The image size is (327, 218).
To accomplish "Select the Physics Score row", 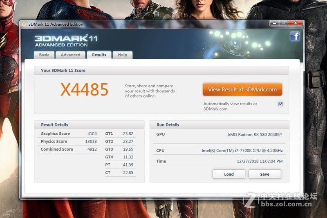I will tap(68, 141).
